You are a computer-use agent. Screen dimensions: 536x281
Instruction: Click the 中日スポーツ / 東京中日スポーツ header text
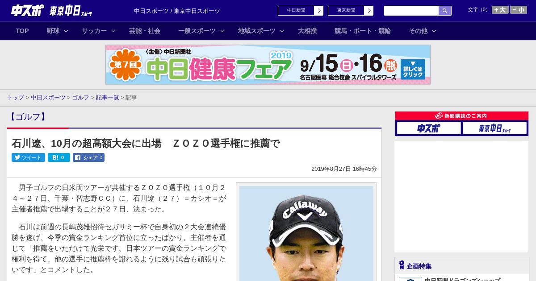[177, 11]
